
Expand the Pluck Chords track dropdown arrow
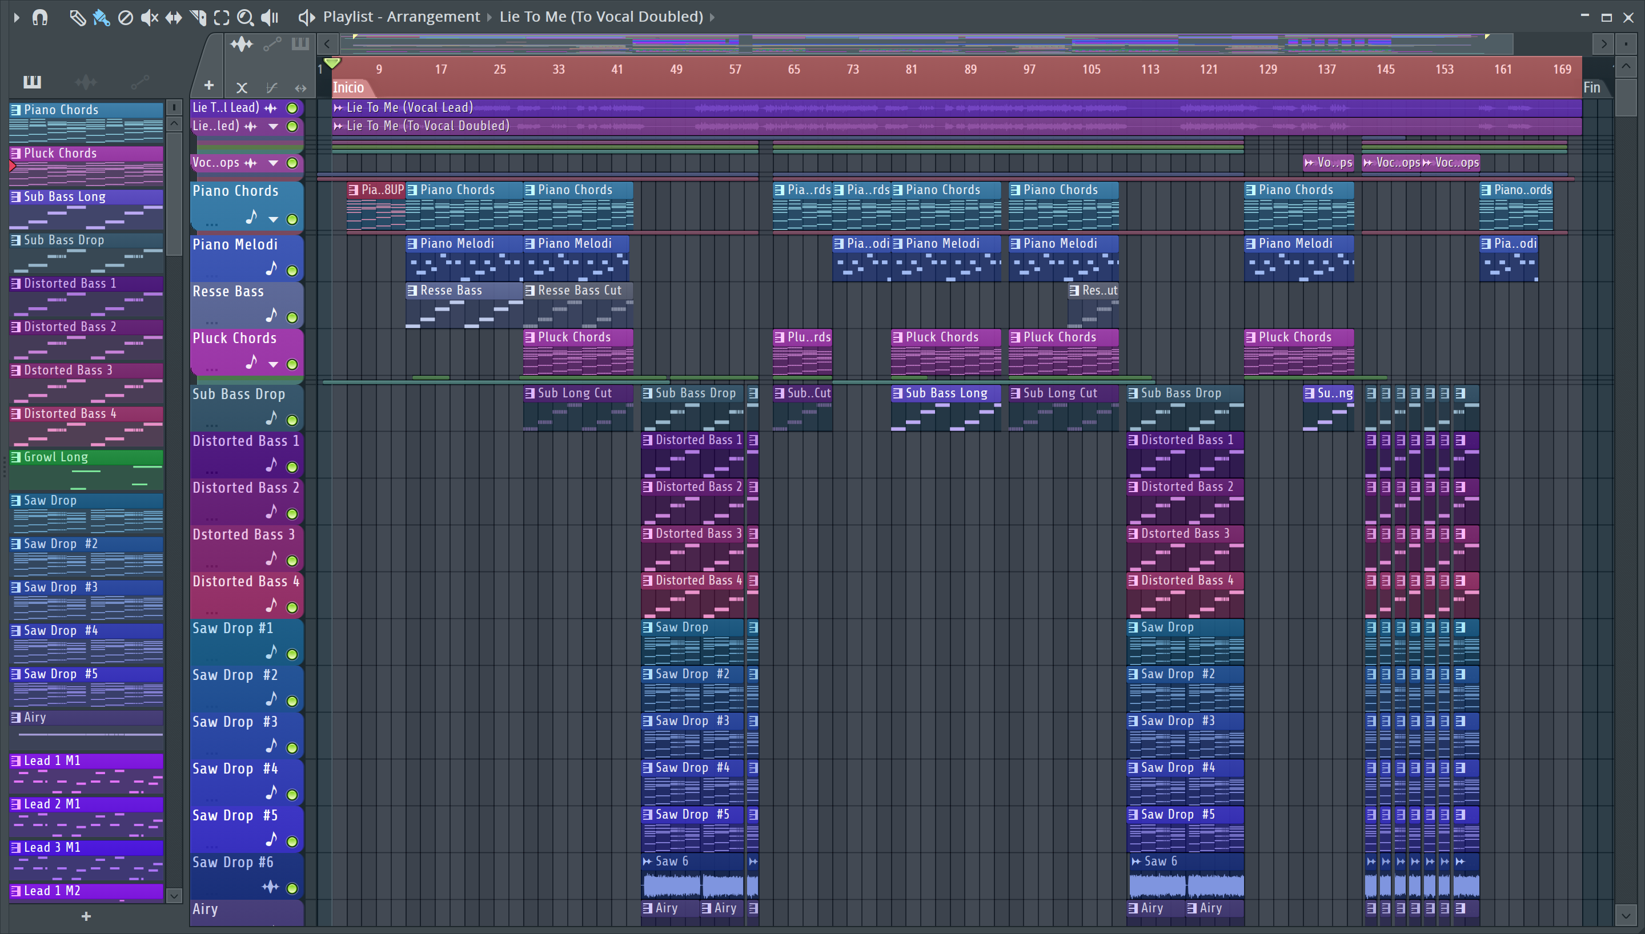(274, 365)
